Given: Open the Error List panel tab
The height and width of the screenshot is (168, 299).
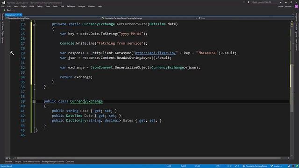Looking at the screenshot, I should click(x=9, y=162).
